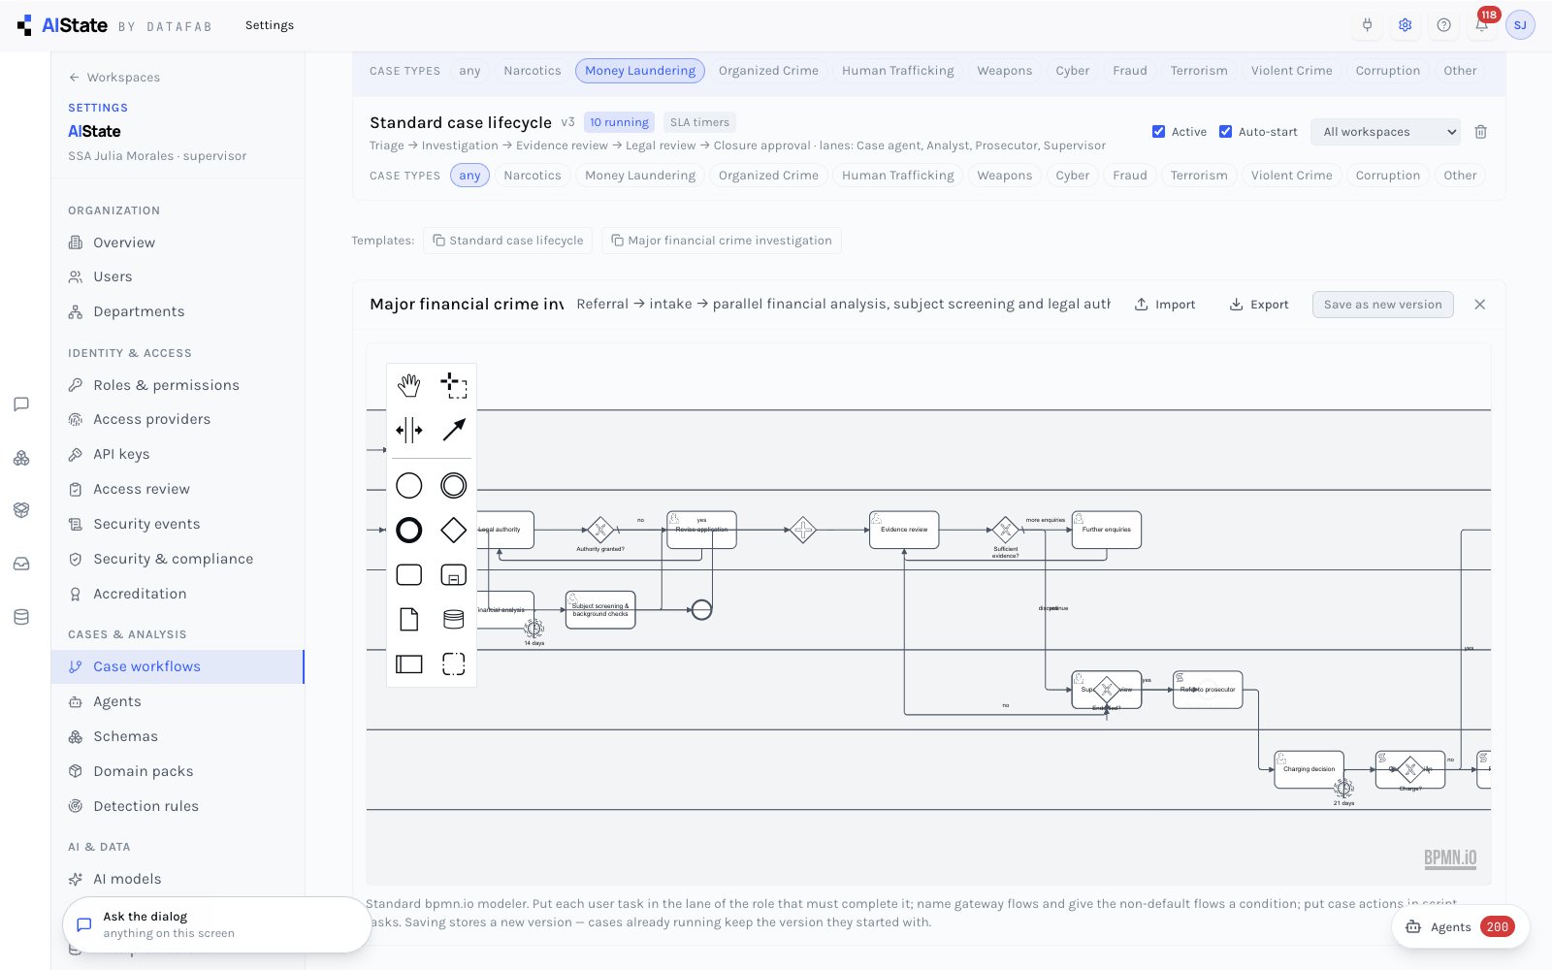The height and width of the screenshot is (970, 1552).
Task: Create a task from the palette
Action: (x=409, y=574)
